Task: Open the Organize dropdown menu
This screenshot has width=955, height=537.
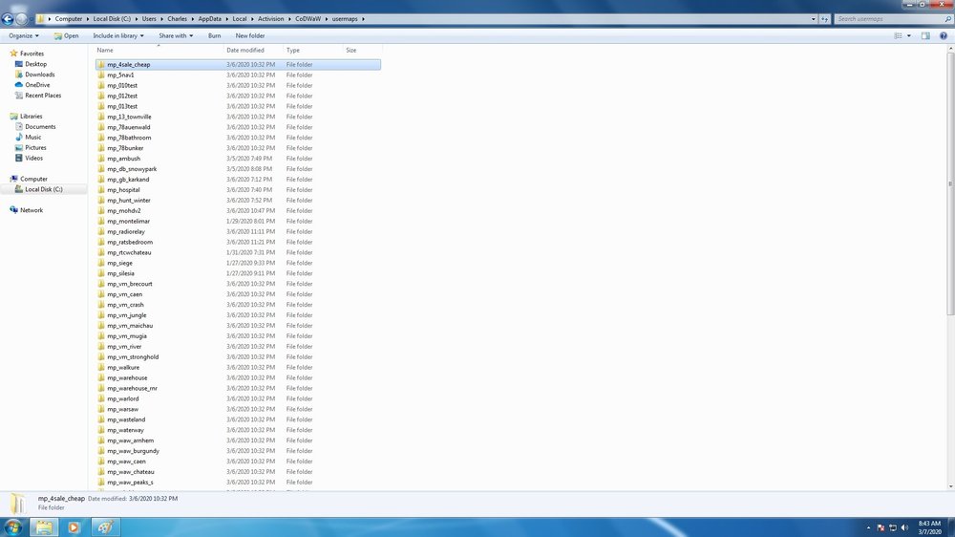Action: 23,35
